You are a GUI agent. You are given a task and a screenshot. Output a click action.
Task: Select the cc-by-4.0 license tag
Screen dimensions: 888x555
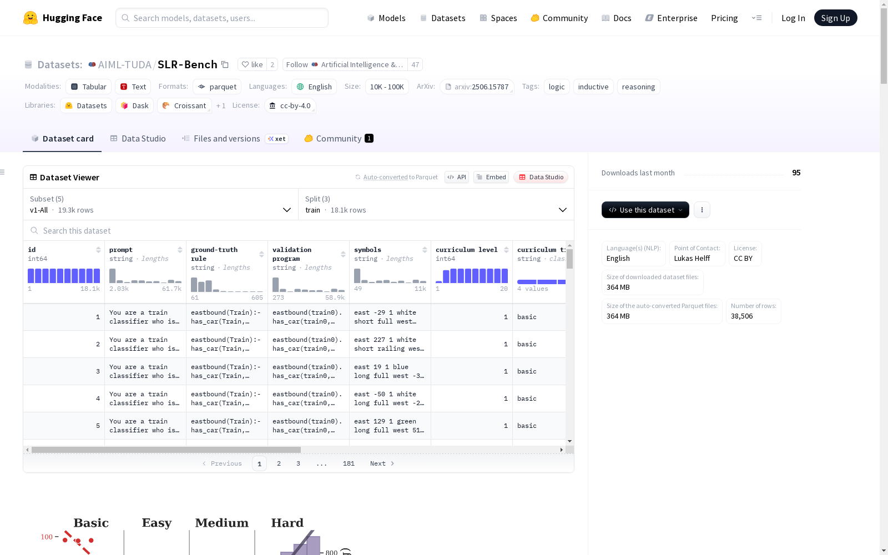[x=290, y=105]
